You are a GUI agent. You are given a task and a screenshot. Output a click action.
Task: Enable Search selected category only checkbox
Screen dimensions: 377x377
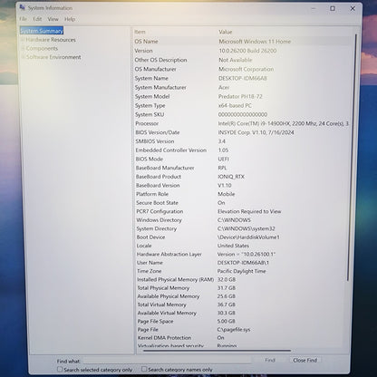coord(60,369)
